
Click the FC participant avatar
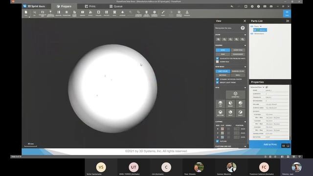(264, 167)
